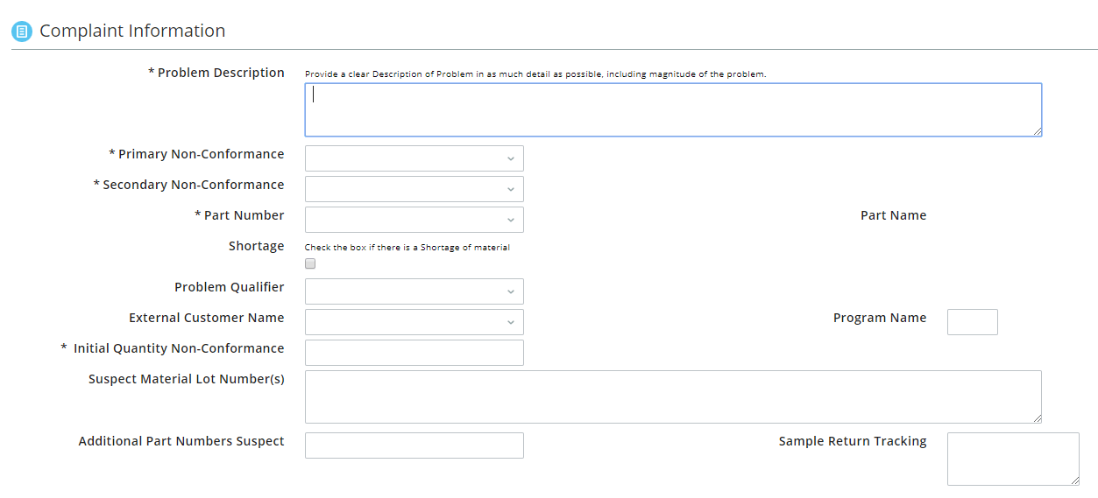Click the Initial Quantity Non-Conformance field

[414, 353]
